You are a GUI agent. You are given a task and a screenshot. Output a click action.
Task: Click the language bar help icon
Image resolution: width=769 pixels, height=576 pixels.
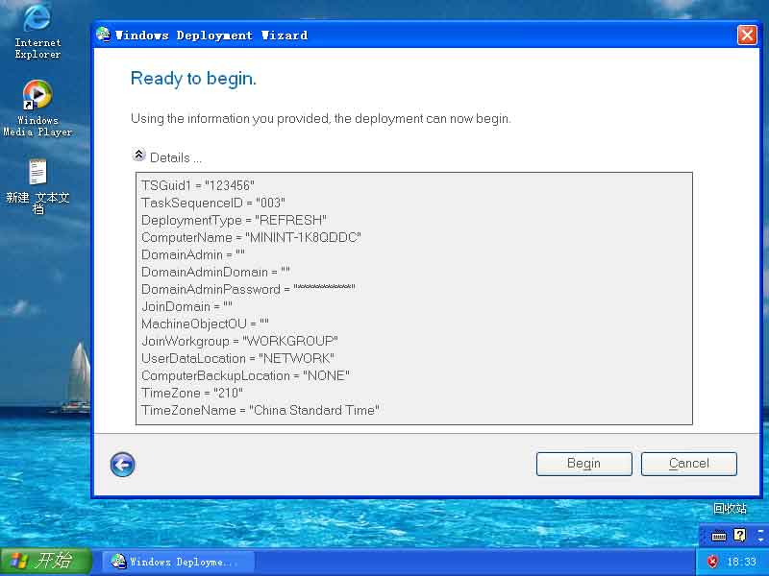click(739, 535)
